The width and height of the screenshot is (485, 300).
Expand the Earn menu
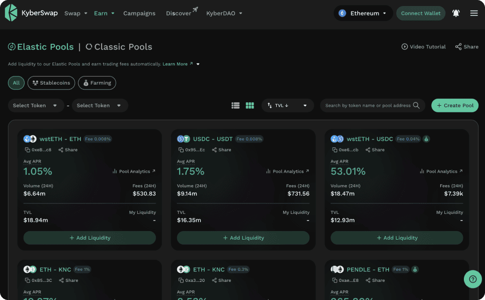click(104, 13)
